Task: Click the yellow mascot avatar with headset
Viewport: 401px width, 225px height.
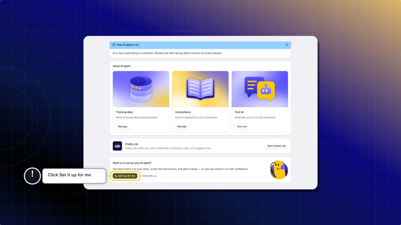Action: pos(279,170)
